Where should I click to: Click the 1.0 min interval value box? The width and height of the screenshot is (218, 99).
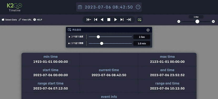pyautogui.click(x=142, y=44)
